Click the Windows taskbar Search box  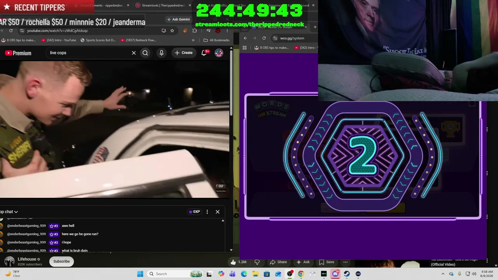tap(176, 274)
